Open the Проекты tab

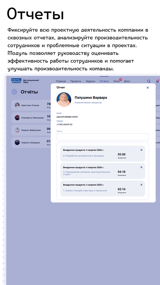coord(76,81)
